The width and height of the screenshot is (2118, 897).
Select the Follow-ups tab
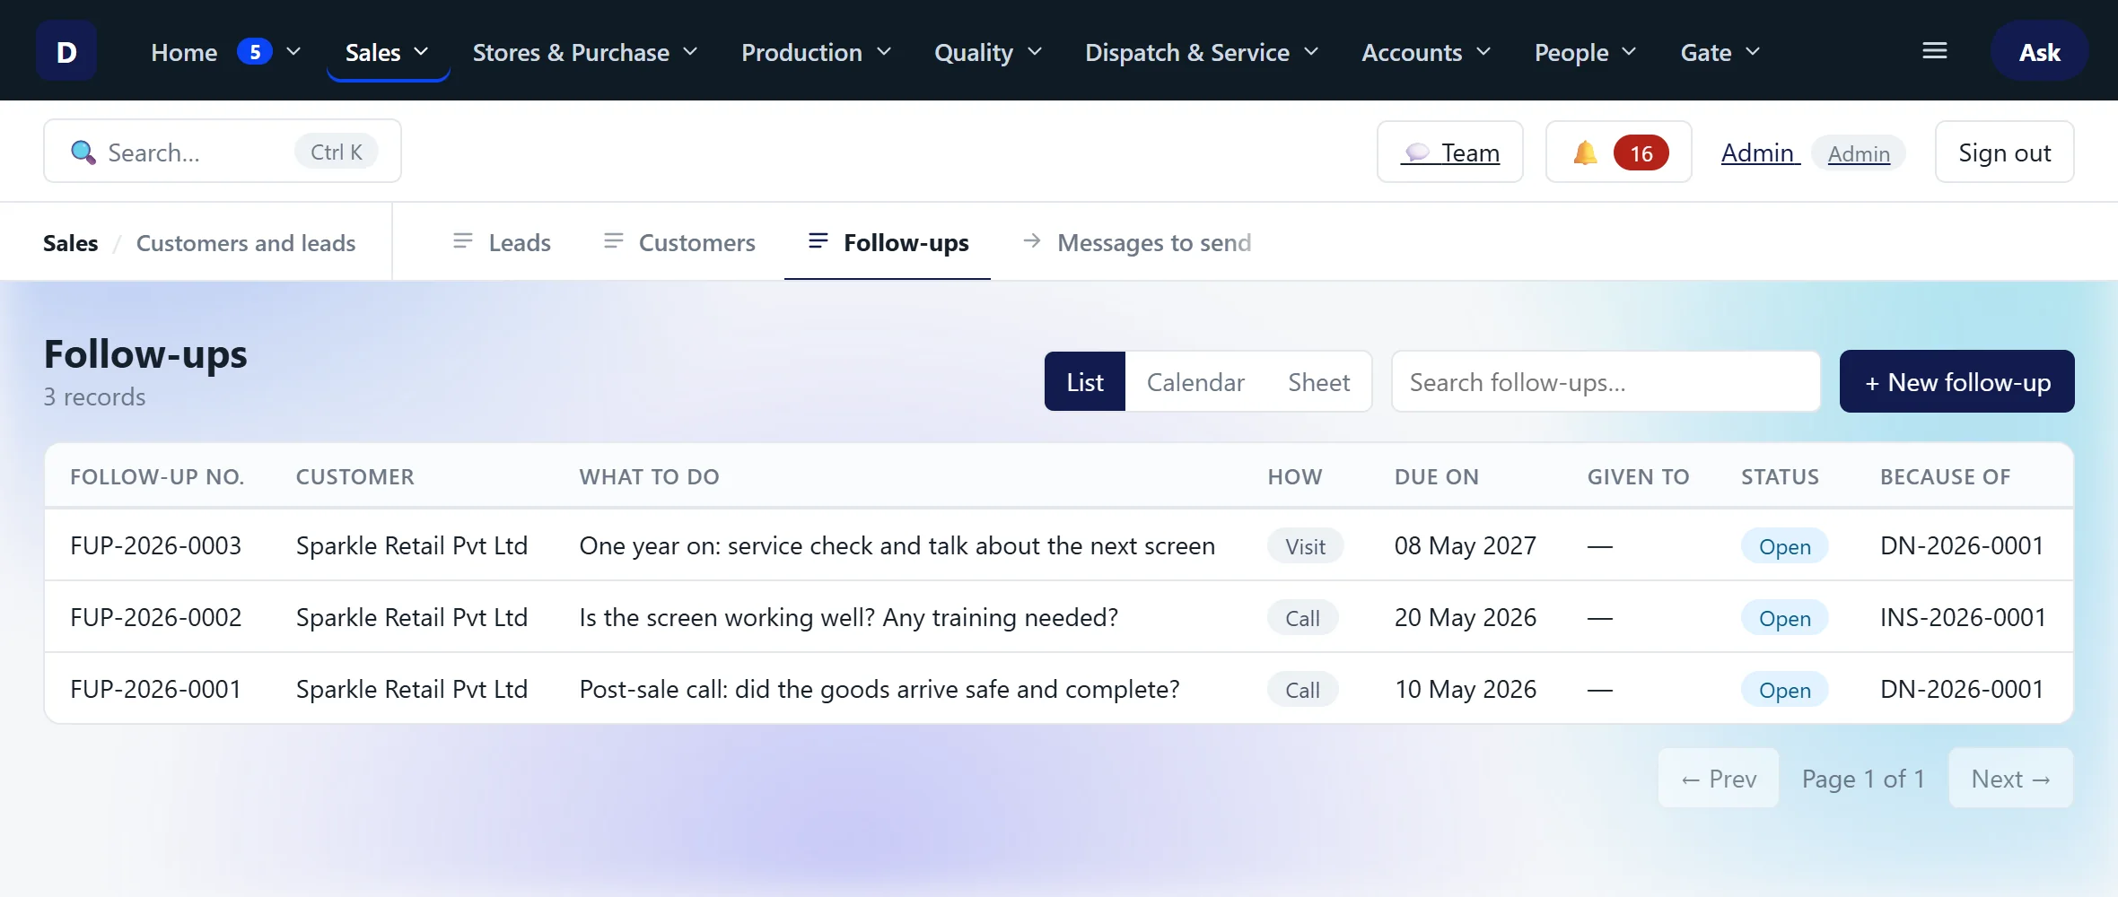[888, 242]
